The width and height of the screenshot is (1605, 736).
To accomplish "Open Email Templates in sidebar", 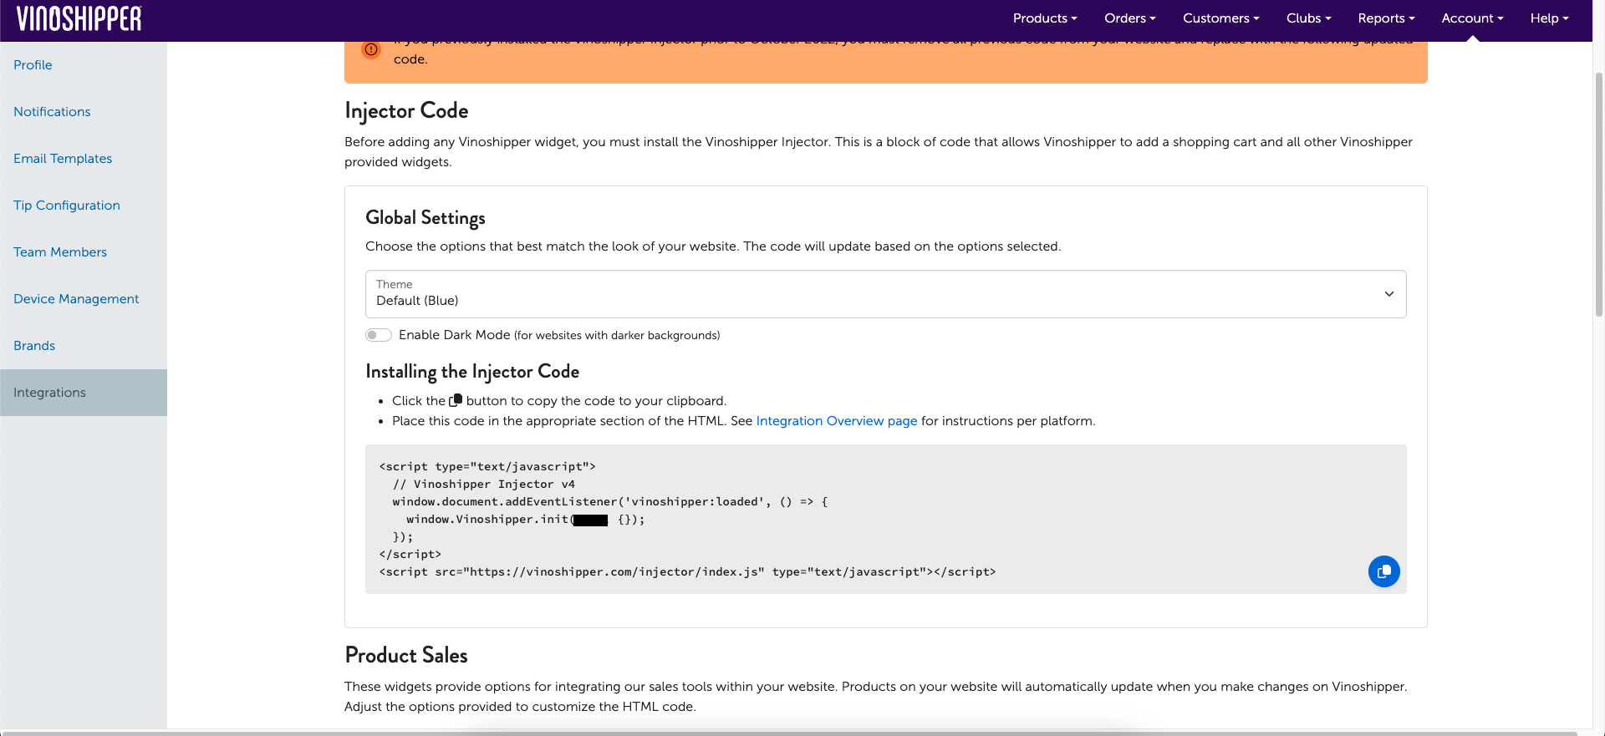I will (84, 159).
